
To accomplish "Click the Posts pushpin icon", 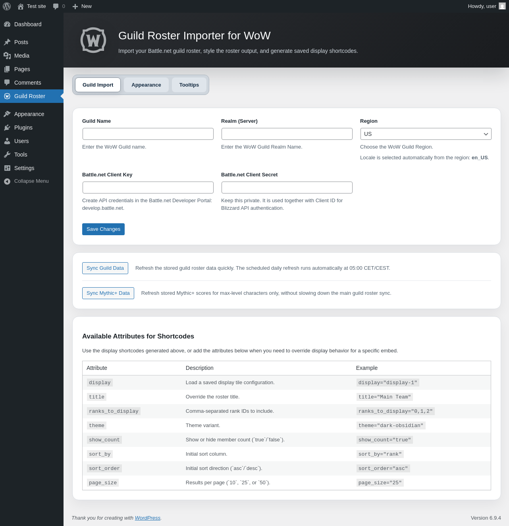I will pos(7,42).
